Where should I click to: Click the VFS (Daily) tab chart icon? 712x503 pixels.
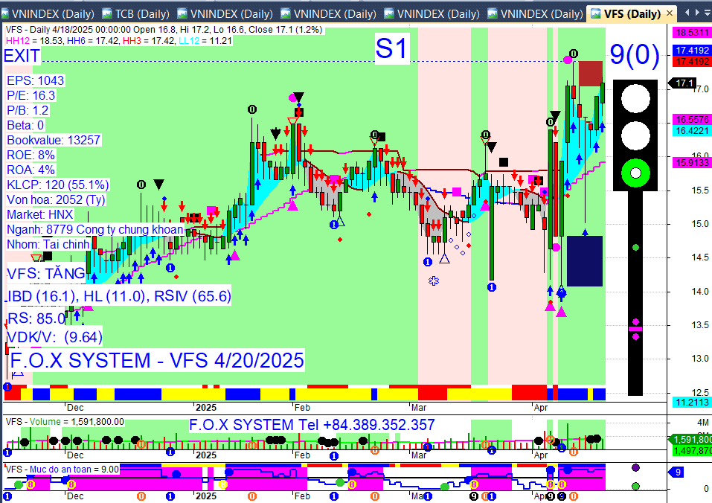tap(595, 14)
